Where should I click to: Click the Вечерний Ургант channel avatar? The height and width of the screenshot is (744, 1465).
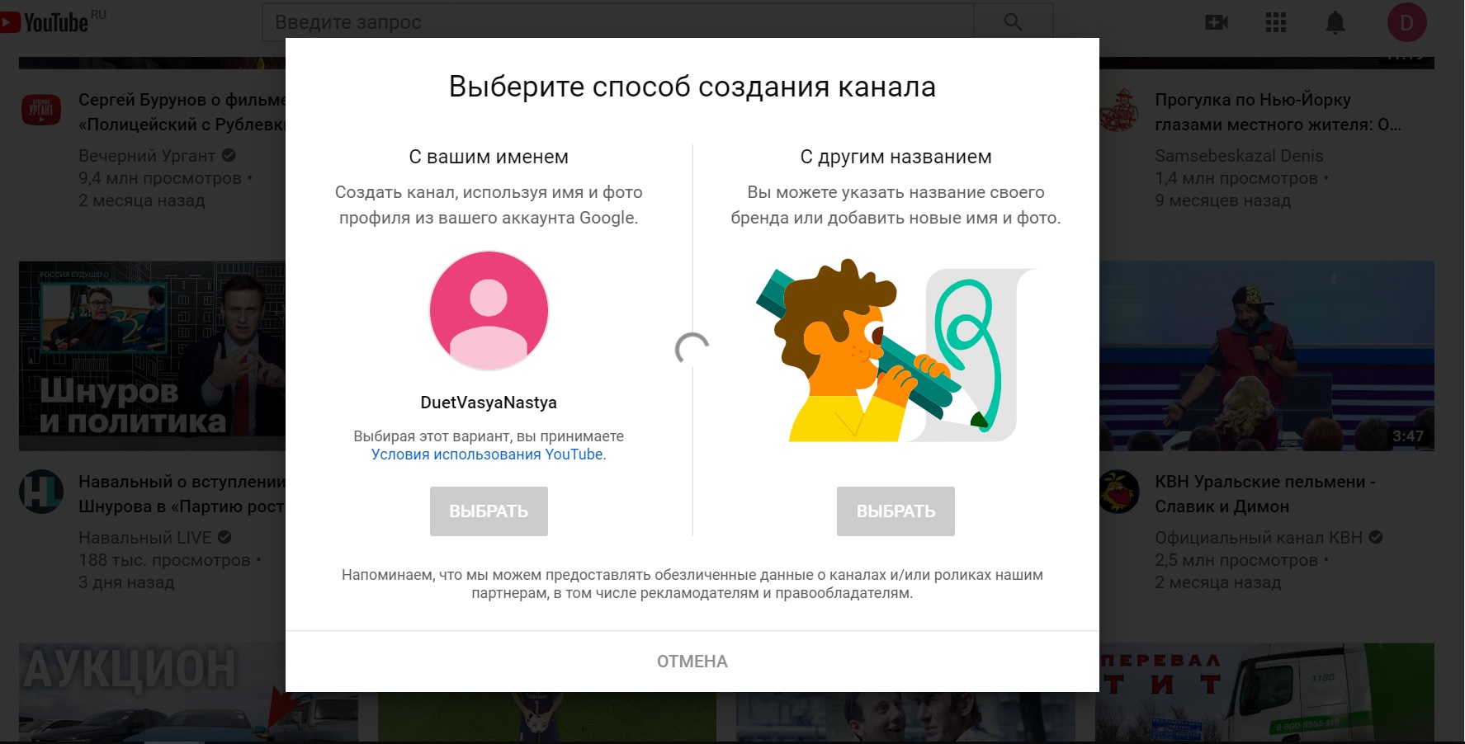(x=41, y=109)
